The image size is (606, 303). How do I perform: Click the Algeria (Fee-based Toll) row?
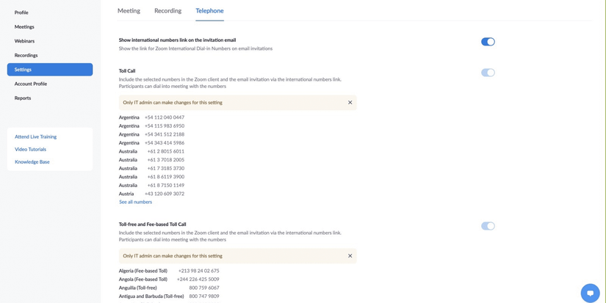pyautogui.click(x=169, y=271)
